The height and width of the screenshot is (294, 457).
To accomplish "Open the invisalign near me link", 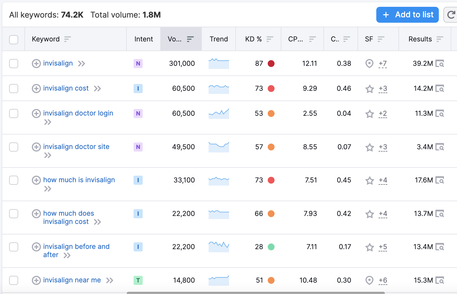I will (x=72, y=280).
